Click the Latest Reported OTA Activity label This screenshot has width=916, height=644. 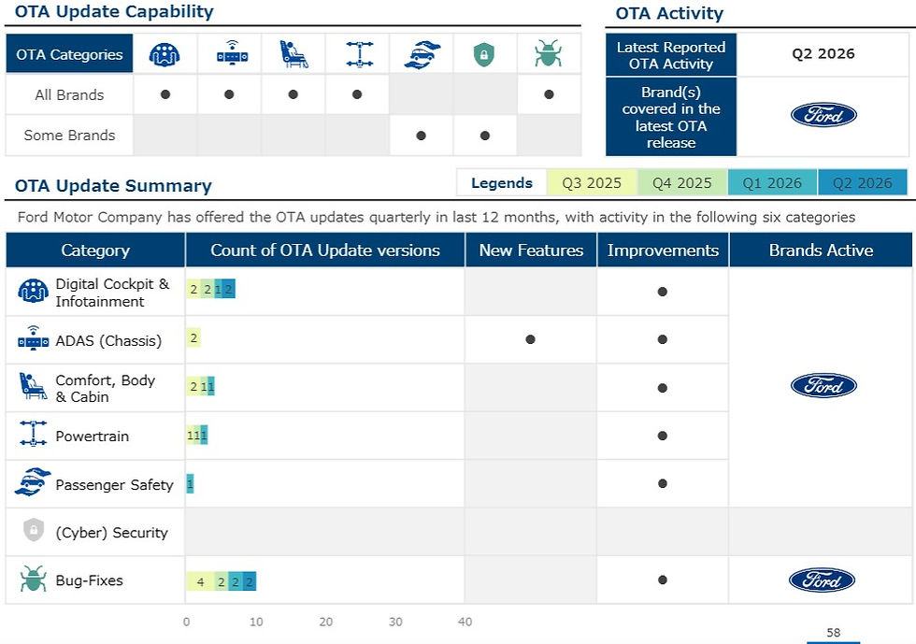click(x=671, y=55)
